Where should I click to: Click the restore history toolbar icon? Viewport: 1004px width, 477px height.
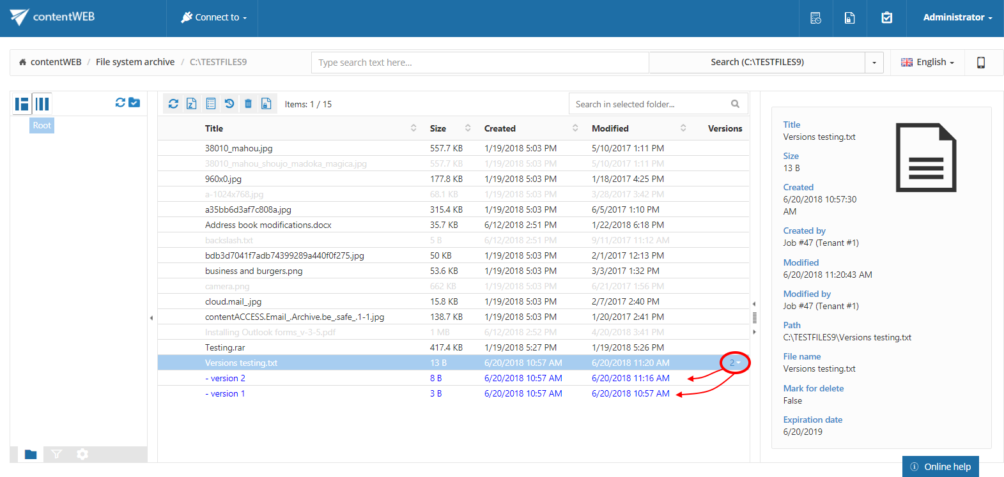click(x=229, y=103)
